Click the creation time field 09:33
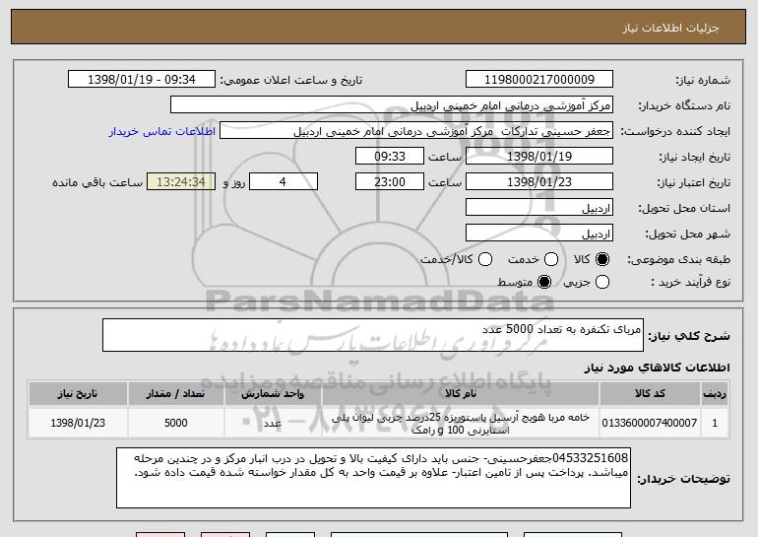This screenshot has width=758, height=537. coord(390,157)
